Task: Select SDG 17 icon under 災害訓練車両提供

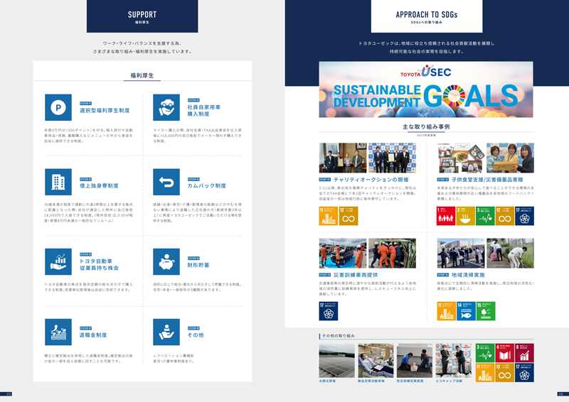Action: coord(329,311)
